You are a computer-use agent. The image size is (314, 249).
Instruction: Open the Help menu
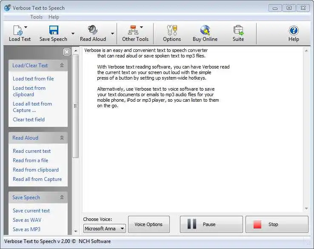click(x=54, y=17)
